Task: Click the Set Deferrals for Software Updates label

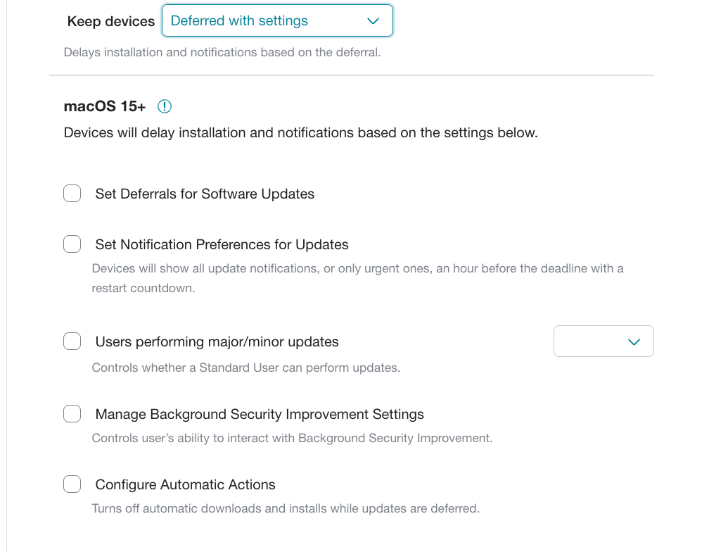Action: (x=205, y=194)
